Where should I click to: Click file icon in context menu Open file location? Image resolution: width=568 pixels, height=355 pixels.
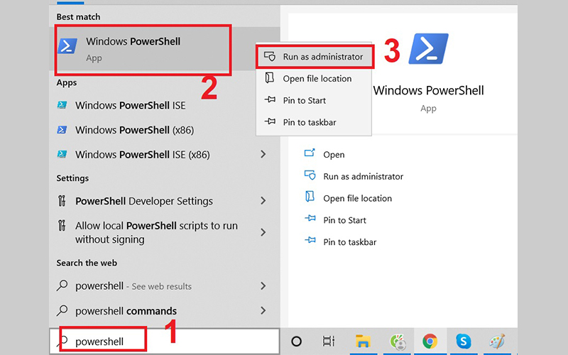(270, 77)
